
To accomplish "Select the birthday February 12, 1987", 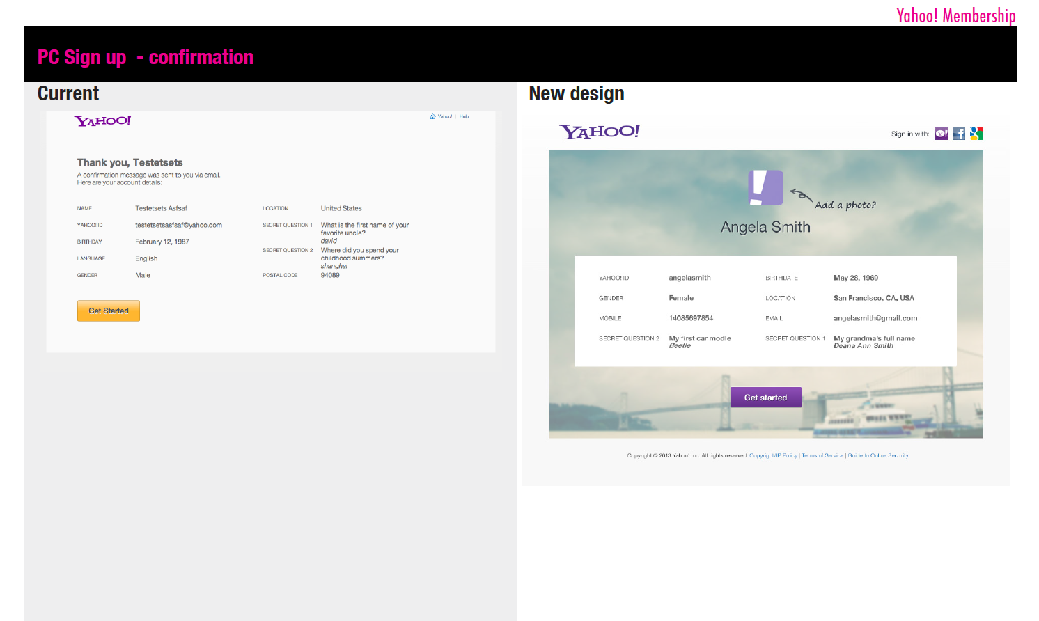I will click(162, 242).
